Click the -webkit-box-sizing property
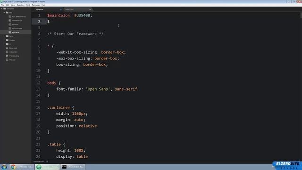The width and height of the screenshot is (302, 170). pyautogui.click(x=77, y=52)
